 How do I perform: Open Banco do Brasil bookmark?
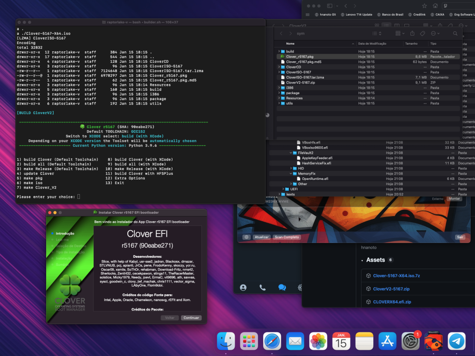pyautogui.click(x=390, y=15)
